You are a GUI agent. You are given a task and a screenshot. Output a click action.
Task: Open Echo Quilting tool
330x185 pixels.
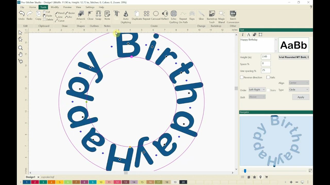point(174,17)
